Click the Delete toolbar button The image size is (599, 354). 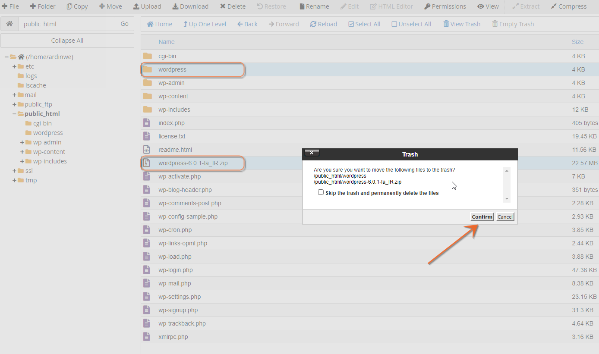233,6
